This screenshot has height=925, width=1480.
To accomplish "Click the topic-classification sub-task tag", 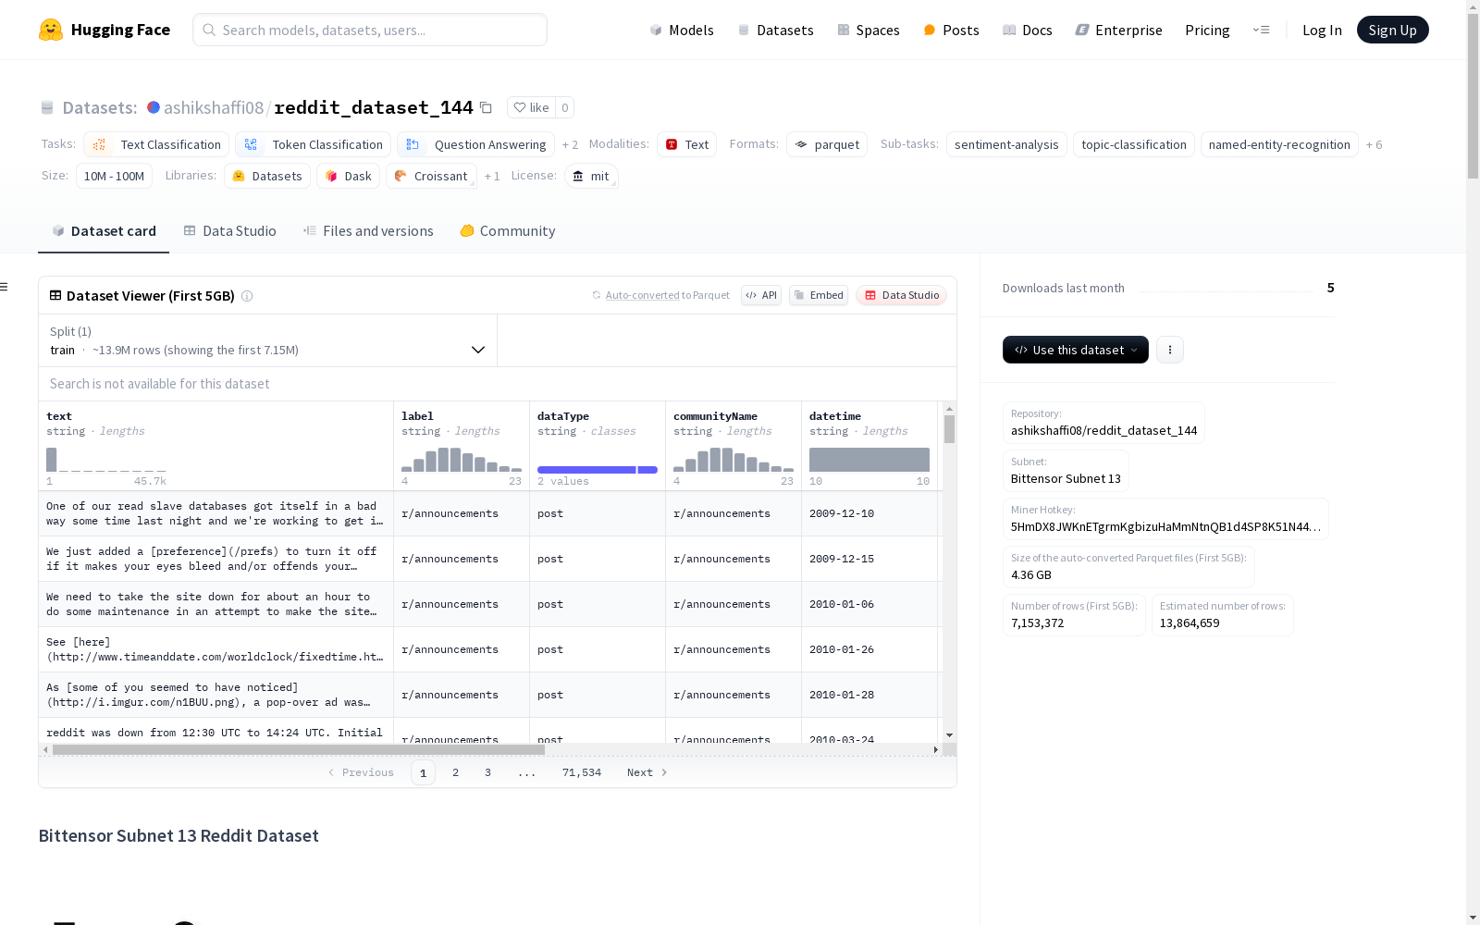I will 1133,144.
